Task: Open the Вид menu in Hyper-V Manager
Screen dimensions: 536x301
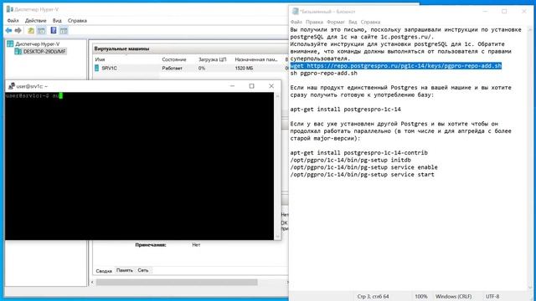Action: click(57, 20)
